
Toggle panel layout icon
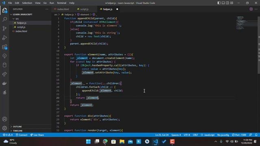pyautogui.click(x=223, y=3)
